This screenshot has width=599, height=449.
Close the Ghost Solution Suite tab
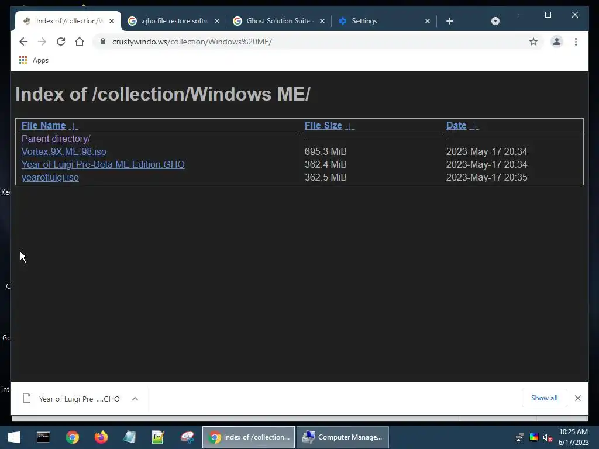[322, 21]
